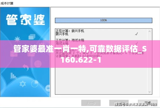Click the 成本计算 window title
160x108 pixels.
click(7, 3)
